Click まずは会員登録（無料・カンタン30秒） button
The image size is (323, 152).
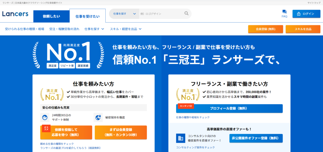point(121,132)
